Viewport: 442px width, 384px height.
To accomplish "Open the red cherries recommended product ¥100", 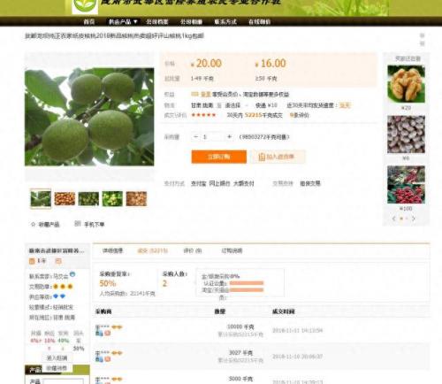I will 406,185.
